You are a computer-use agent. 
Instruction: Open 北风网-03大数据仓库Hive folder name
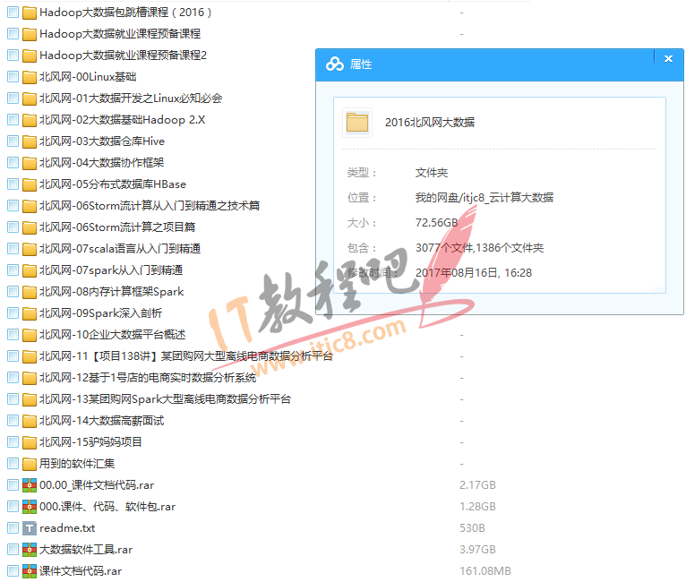(102, 141)
